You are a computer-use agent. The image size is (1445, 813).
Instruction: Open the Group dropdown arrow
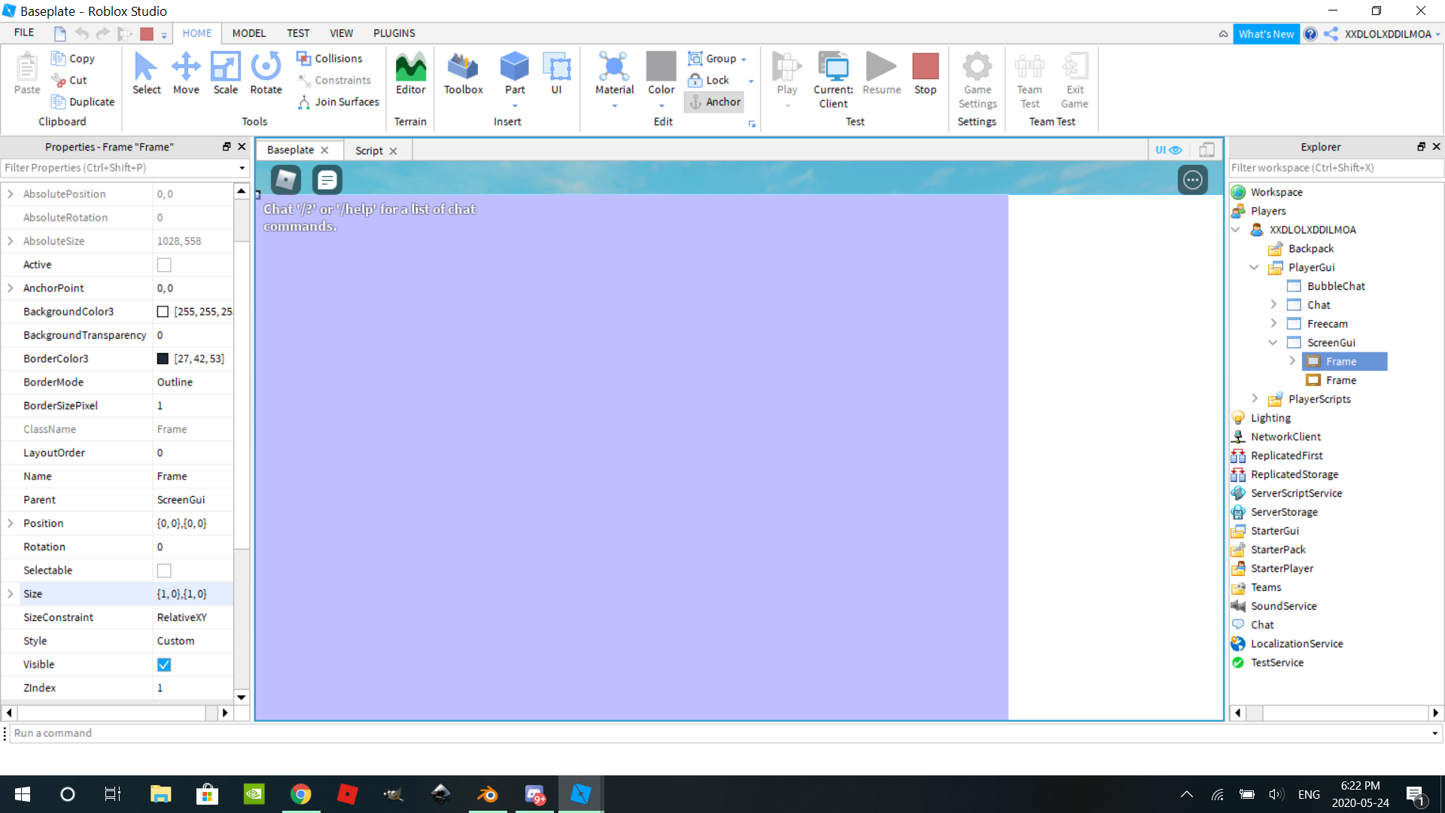click(x=744, y=59)
